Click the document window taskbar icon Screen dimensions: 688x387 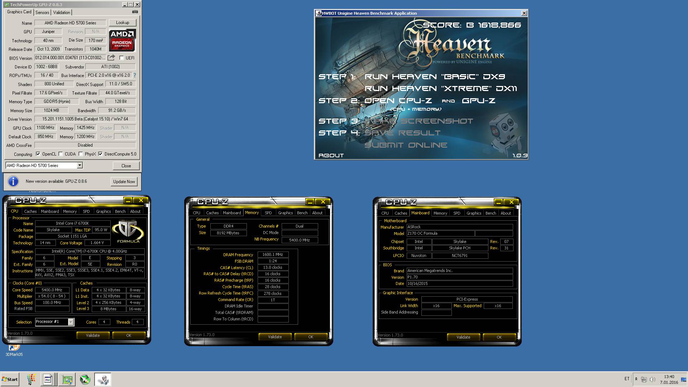tap(48, 379)
